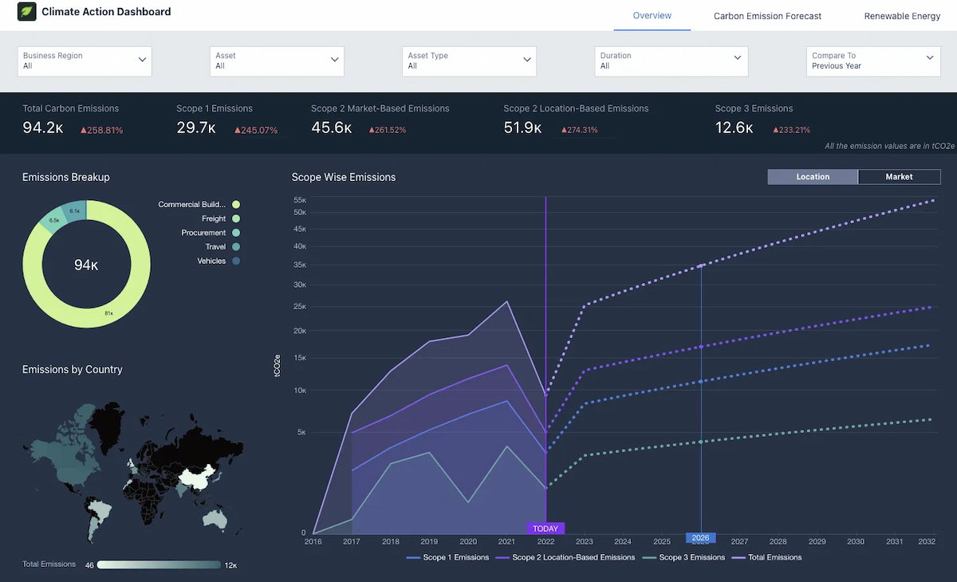This screenshot has width=957, height=582.
Task: Click the donut chart center 94k value
Action: [86, 265]
